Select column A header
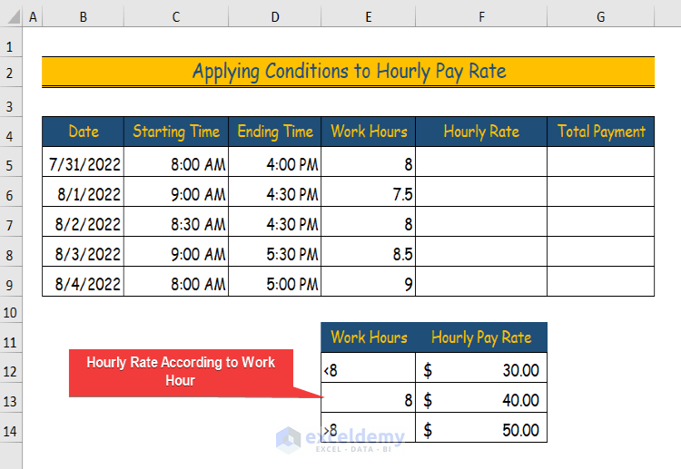The height and width of the screenshot is (469, 681). click(x=33, y=17)
